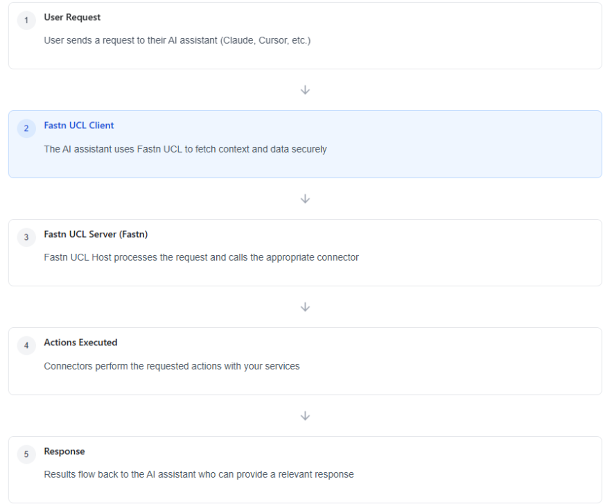Click the "Fastn UCL Client" step heading
The width and height of the screenshot is (614, 504).
[79, 125]
